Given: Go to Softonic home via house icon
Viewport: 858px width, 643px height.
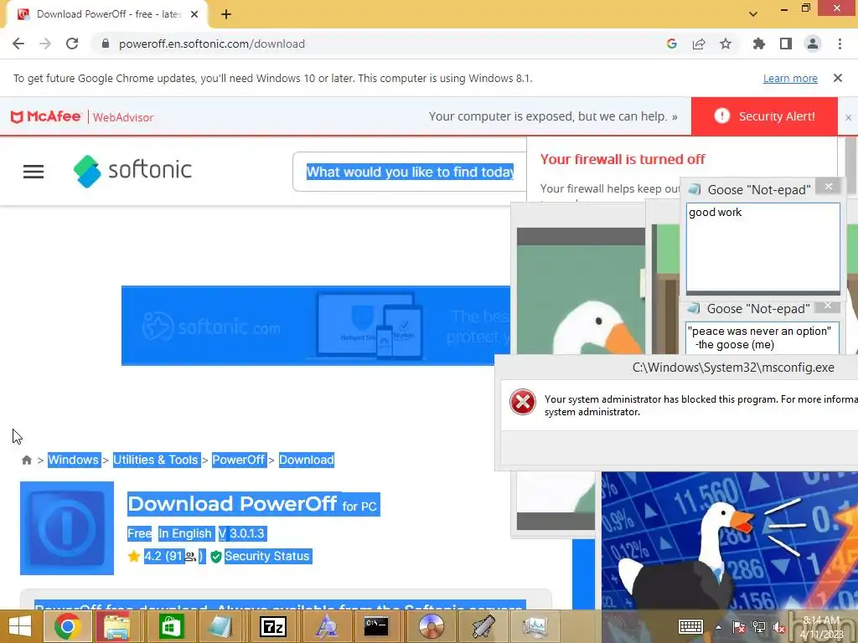Looking at the screenshot, I should click(x=26, y=460).
